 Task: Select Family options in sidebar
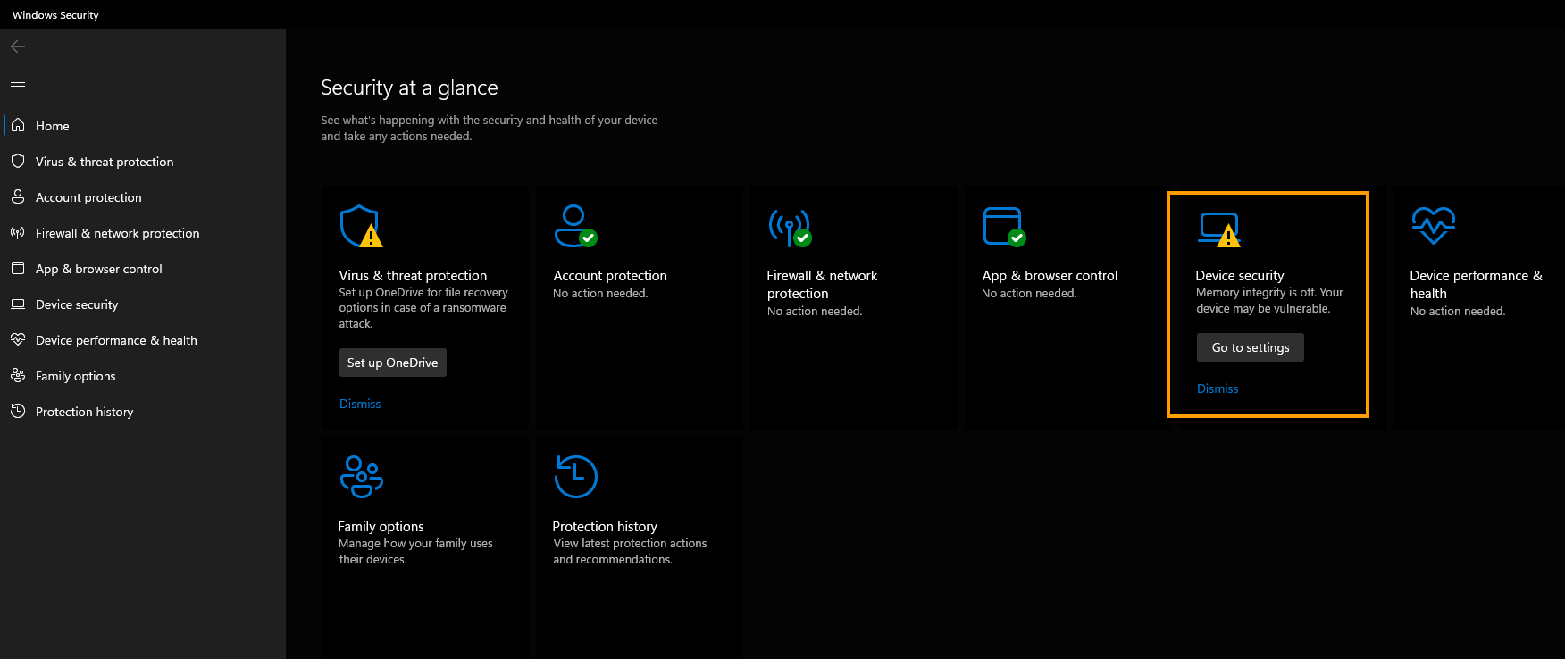143,376
